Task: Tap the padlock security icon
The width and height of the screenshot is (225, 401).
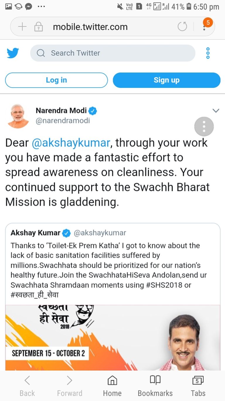Action: click(x=38, y=27)
